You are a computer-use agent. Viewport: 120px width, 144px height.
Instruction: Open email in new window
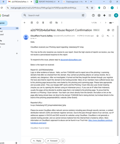[x=113, y=30]
